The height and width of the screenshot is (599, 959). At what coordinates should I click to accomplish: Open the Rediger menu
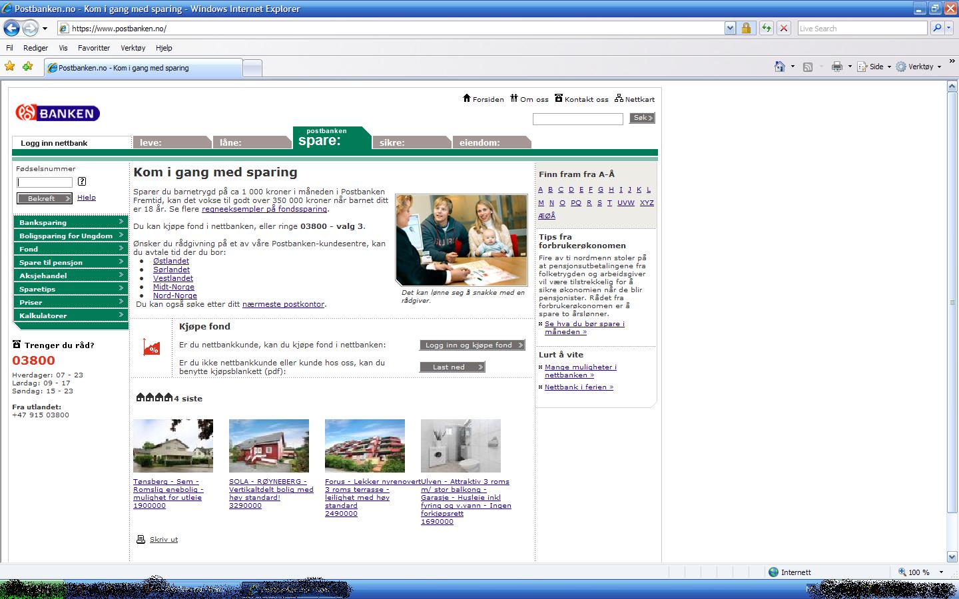pos(35,48)
